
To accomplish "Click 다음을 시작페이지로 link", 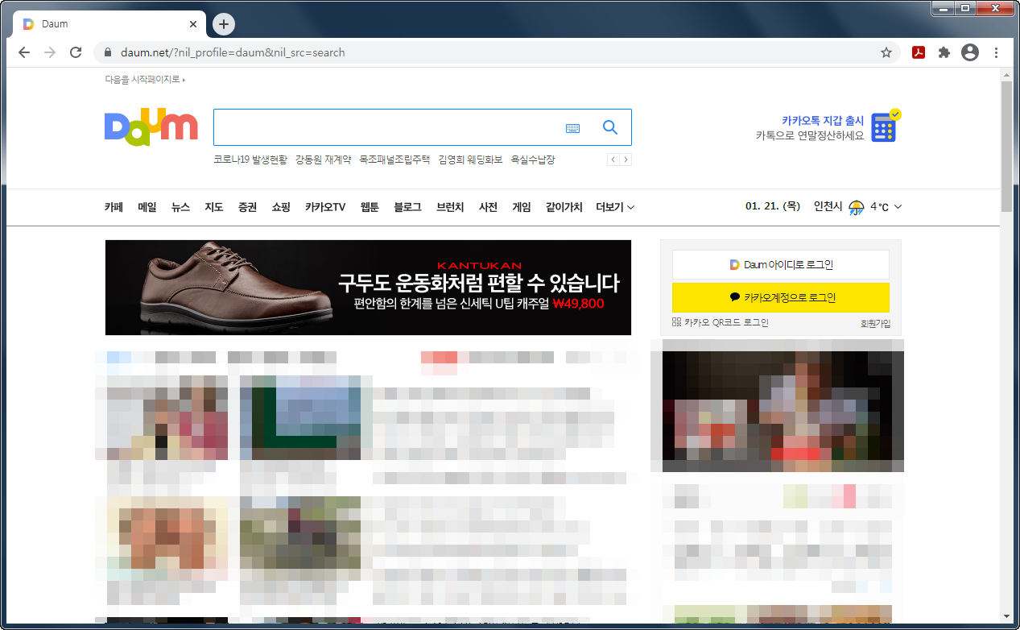I will coord(145,80).
